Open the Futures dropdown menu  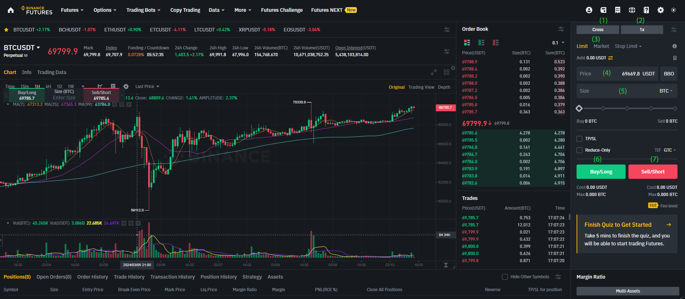(x=72, y=10)
